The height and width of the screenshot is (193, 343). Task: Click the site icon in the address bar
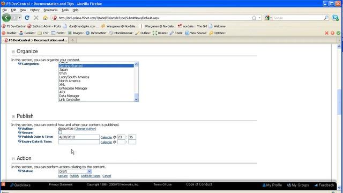[x=55, y=18]
